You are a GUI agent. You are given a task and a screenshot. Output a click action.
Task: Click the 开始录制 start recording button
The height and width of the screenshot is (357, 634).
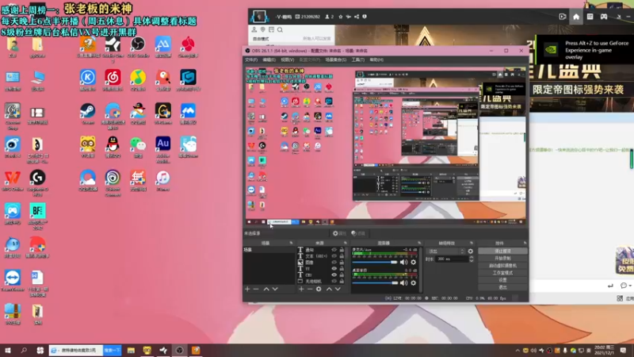click(x=502, y=259)
